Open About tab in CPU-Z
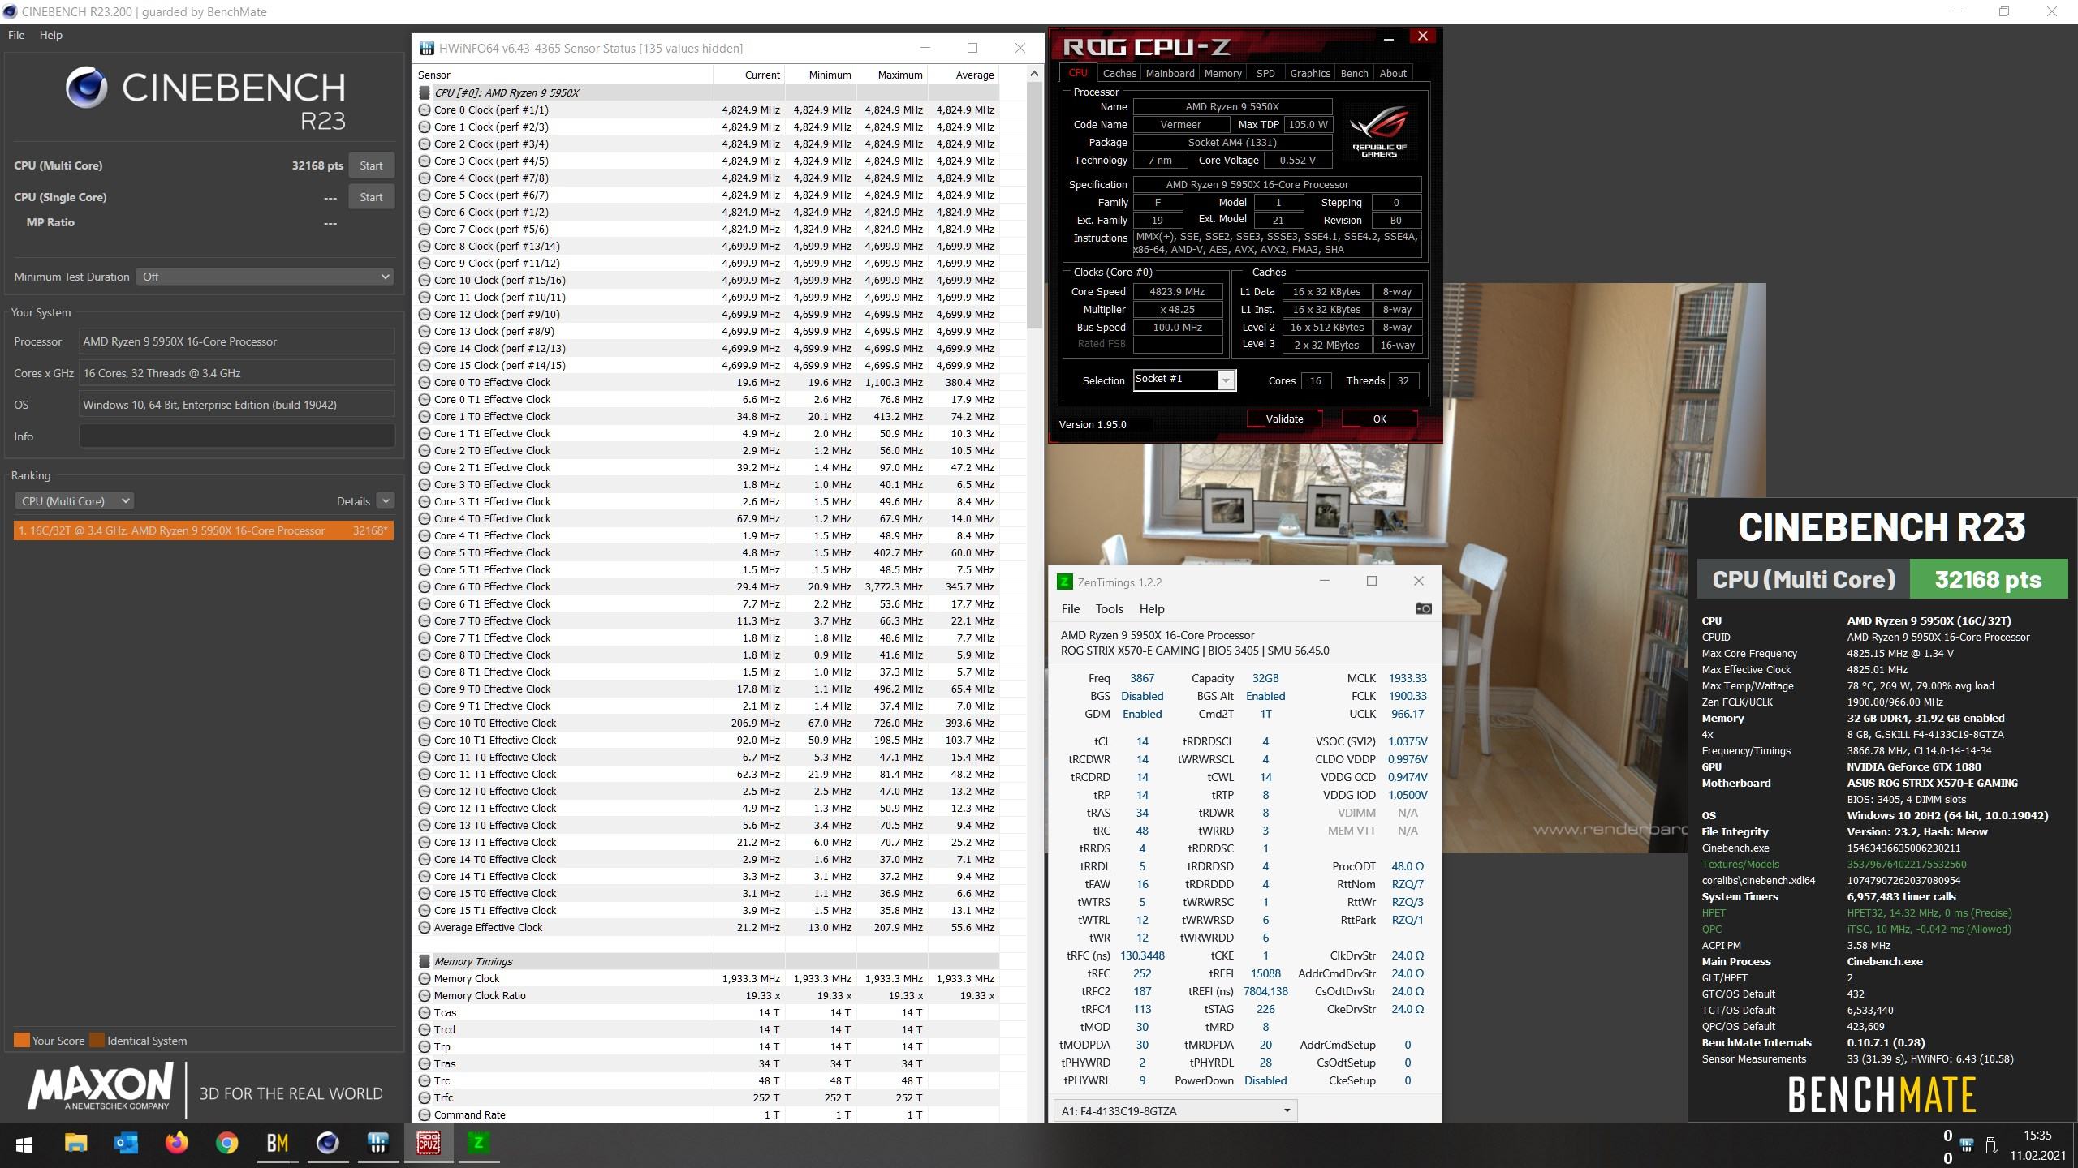 point(1393,73)
